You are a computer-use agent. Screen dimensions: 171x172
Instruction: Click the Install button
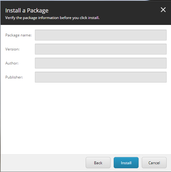[x=126, y=163]
